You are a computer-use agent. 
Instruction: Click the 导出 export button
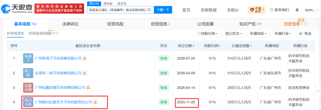(306, 34)
